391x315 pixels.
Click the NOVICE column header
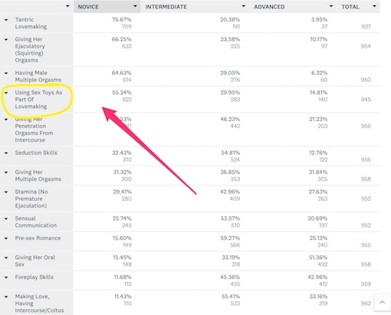[x=107, y=7]
